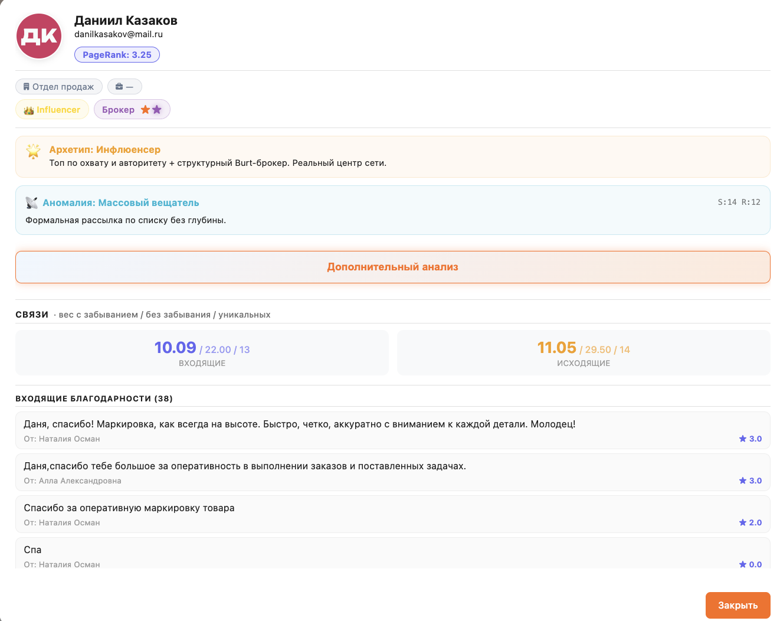Click the Аномалия: Массовый вещатель heading
Image resolution: width=780 pixels, height=621 pixels.
[121, 202]
